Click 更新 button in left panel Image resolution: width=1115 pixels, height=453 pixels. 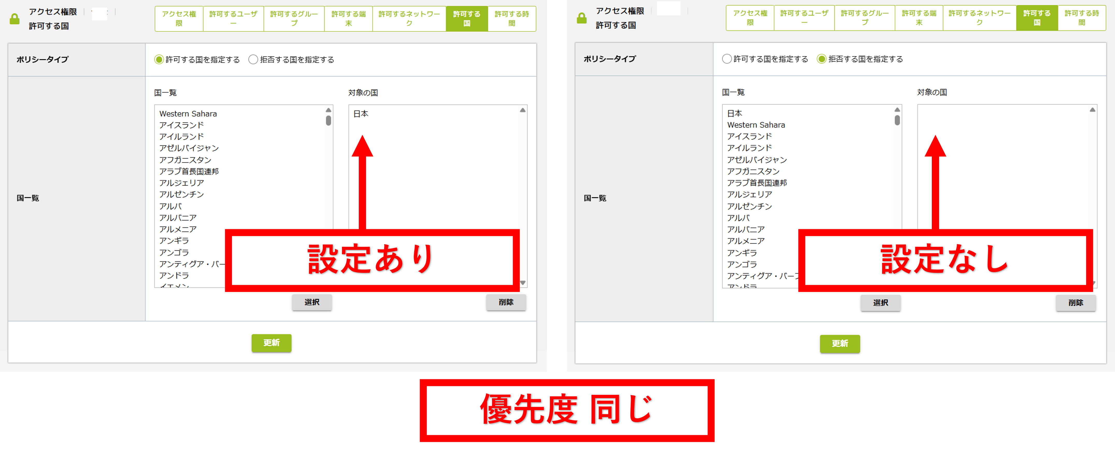click(271, 343)
